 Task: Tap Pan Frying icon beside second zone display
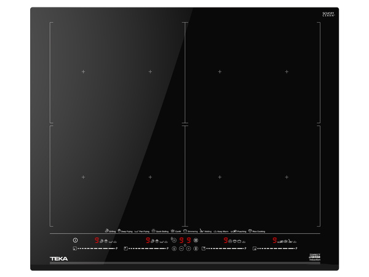162,242
